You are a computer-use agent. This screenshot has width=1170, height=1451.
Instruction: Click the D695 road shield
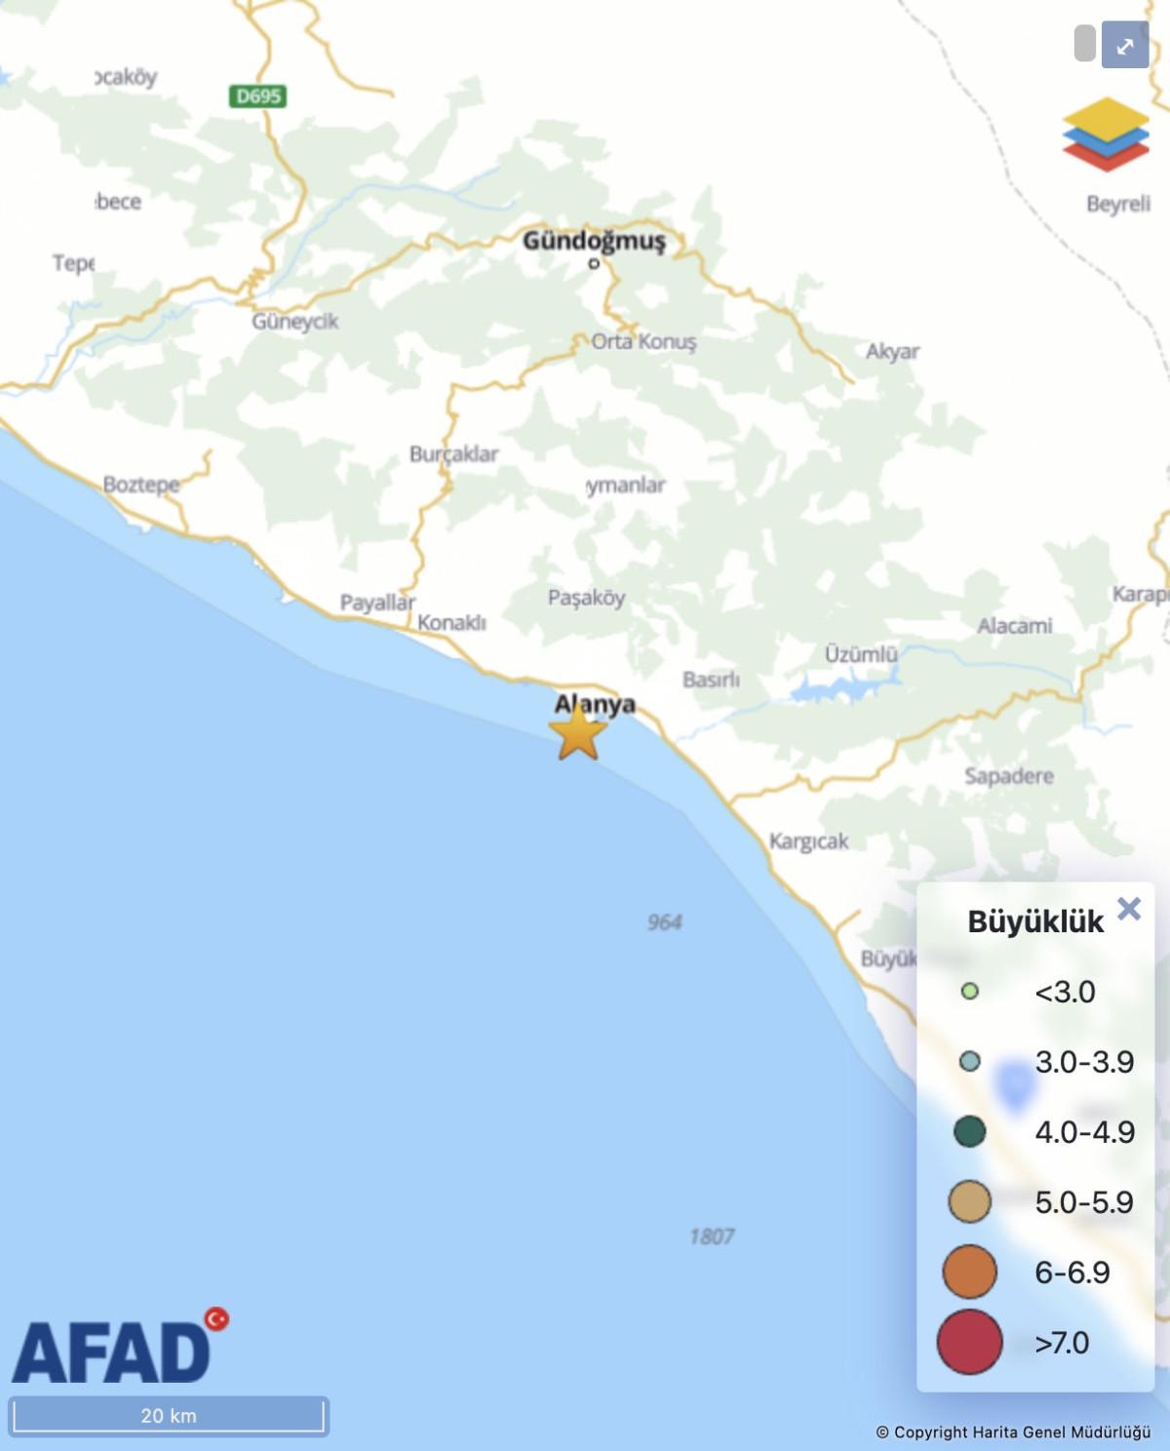(258, 96)
